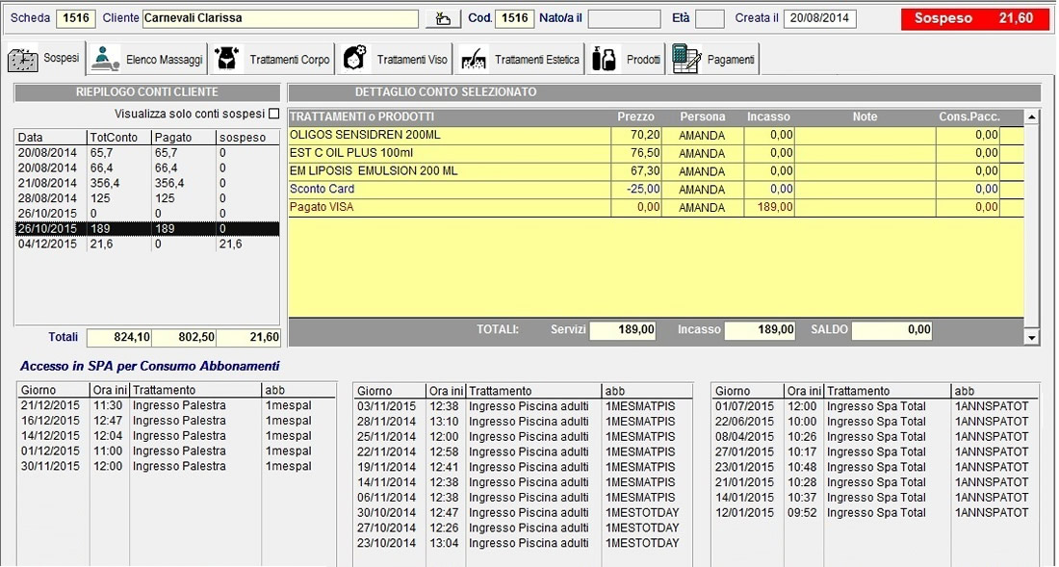This screenshot has width=1059, height=567.
Task: Open the Trattamenti Estetica tab
Action: tap(520, 59)
